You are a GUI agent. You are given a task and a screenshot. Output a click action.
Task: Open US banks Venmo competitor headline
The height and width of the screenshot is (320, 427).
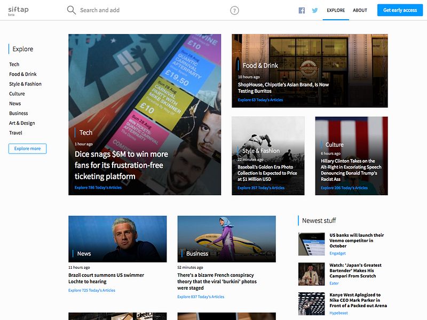357,241
